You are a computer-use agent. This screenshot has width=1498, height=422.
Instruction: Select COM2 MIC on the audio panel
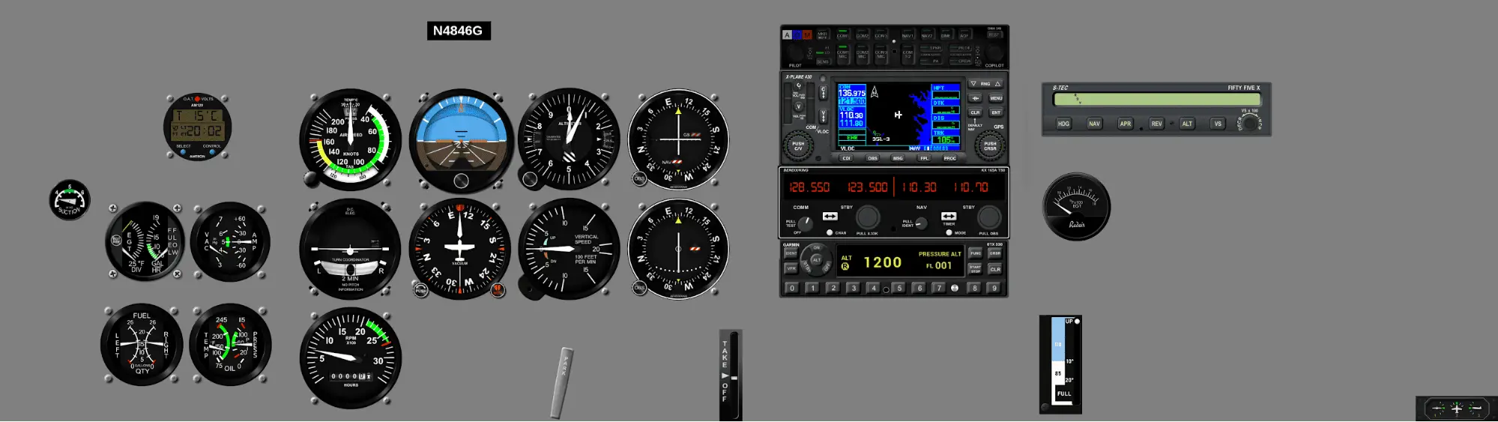pos(863,54)
